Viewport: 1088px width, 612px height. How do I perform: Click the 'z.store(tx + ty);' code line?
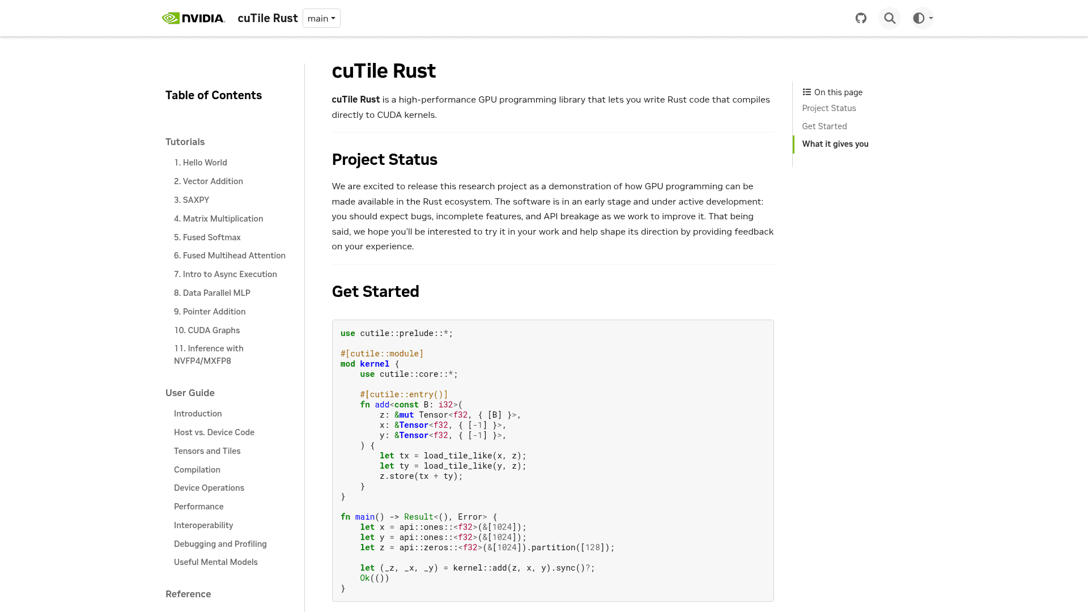click(x=421, y=476)
